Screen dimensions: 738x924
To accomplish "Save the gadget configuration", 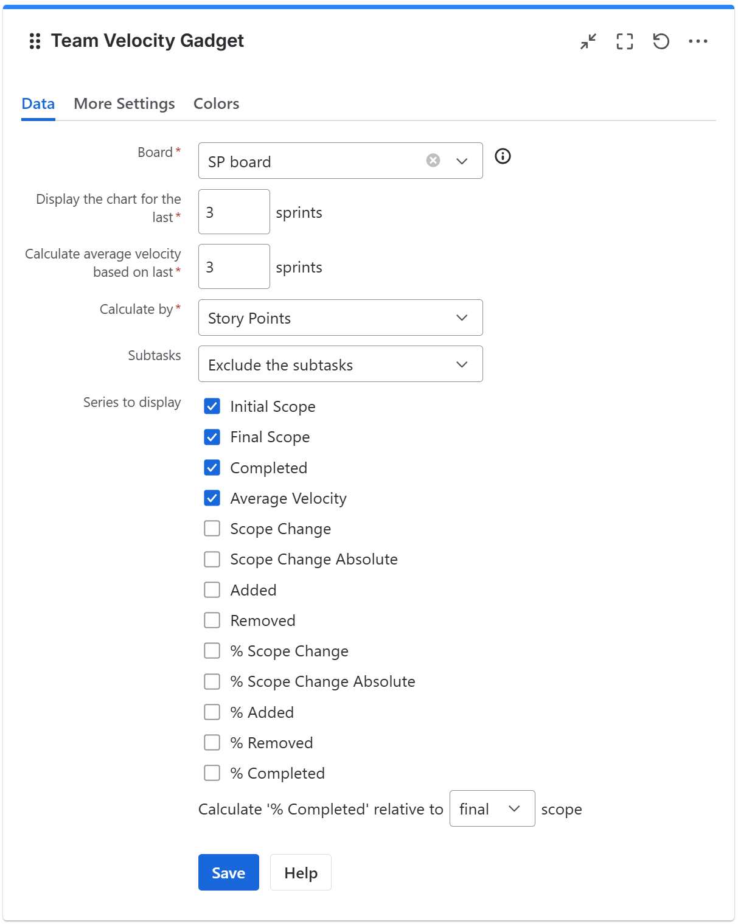I will (x=228, y=872).
